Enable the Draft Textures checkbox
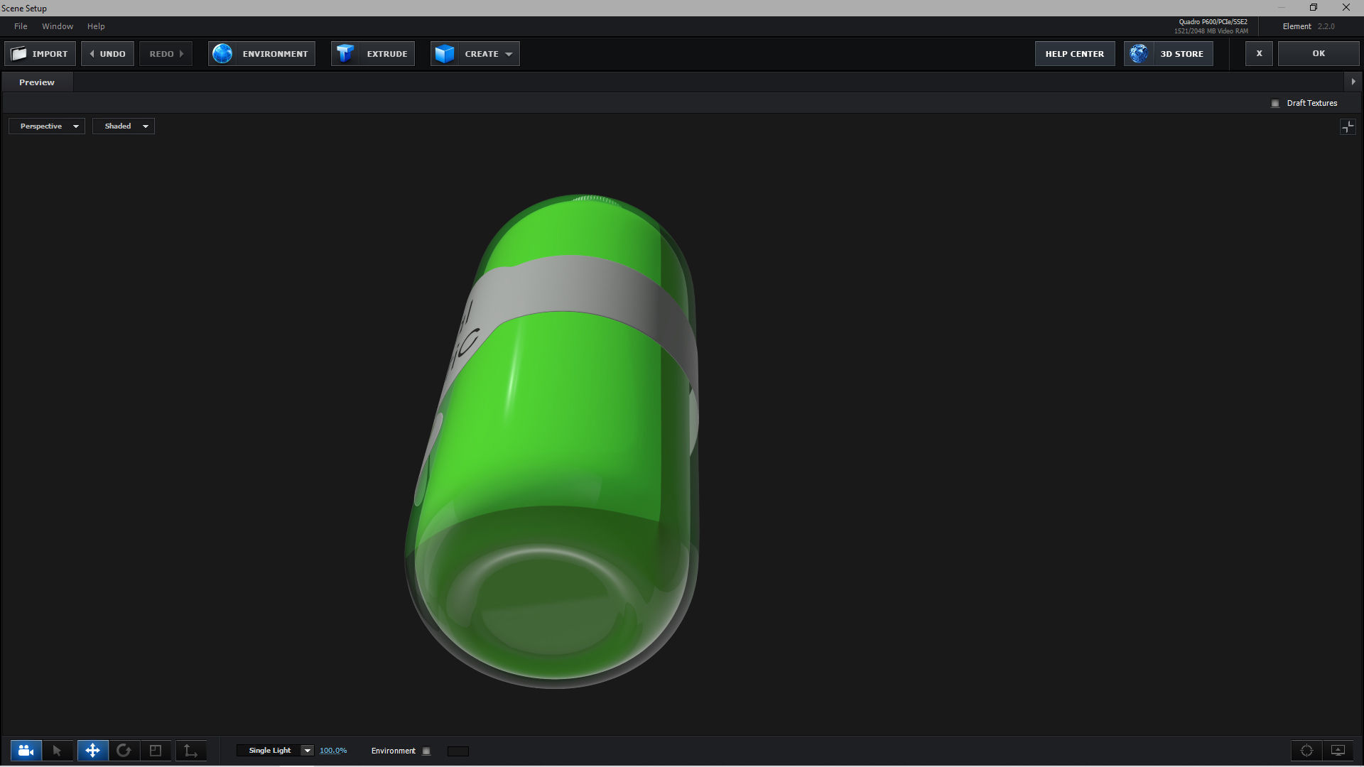The height and width of the screenshot is (767, 1364). click(1275, 104)
